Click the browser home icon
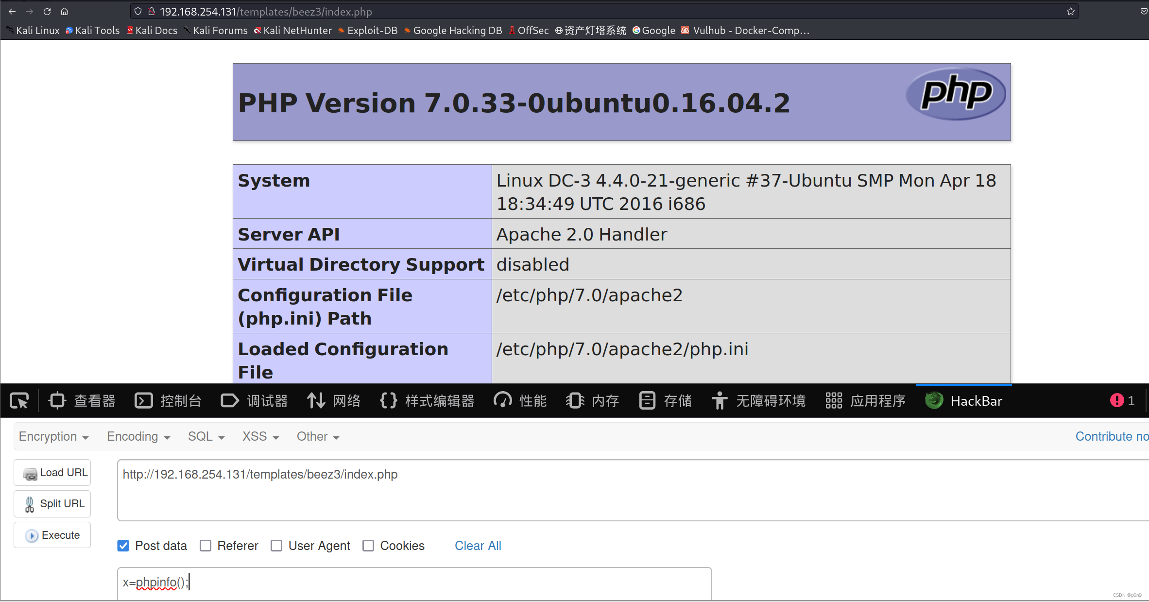The width and height of the screenshot is (1149, 602). tap(64, 12)
